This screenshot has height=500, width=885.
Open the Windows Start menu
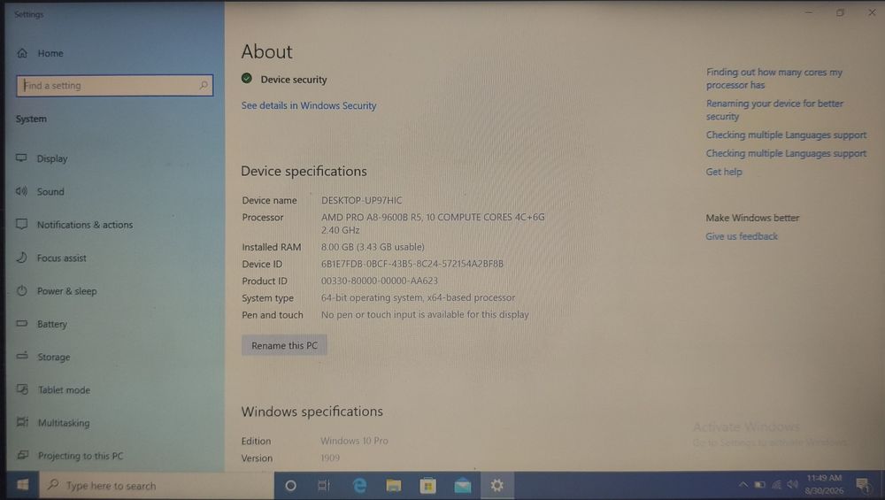coord(23,485)
